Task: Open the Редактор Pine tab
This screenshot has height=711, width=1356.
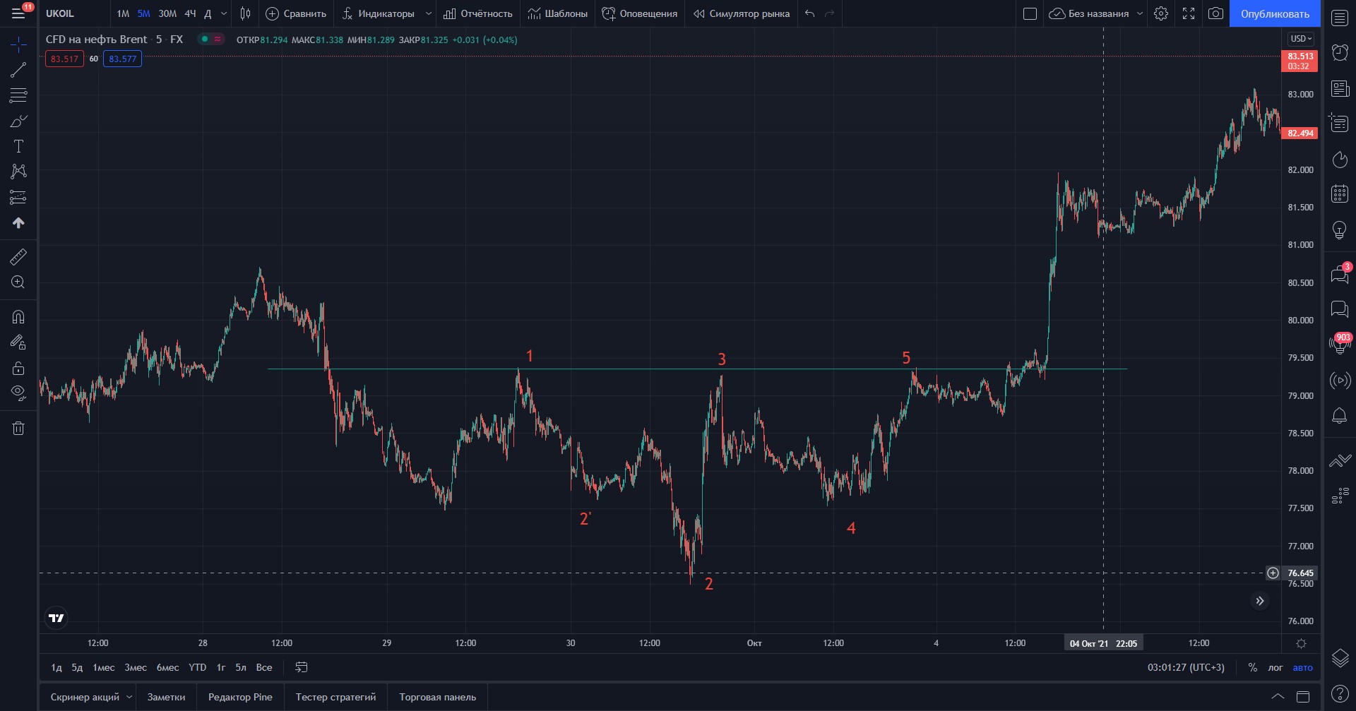Action: pyautogui.click(x=240, y=697)
